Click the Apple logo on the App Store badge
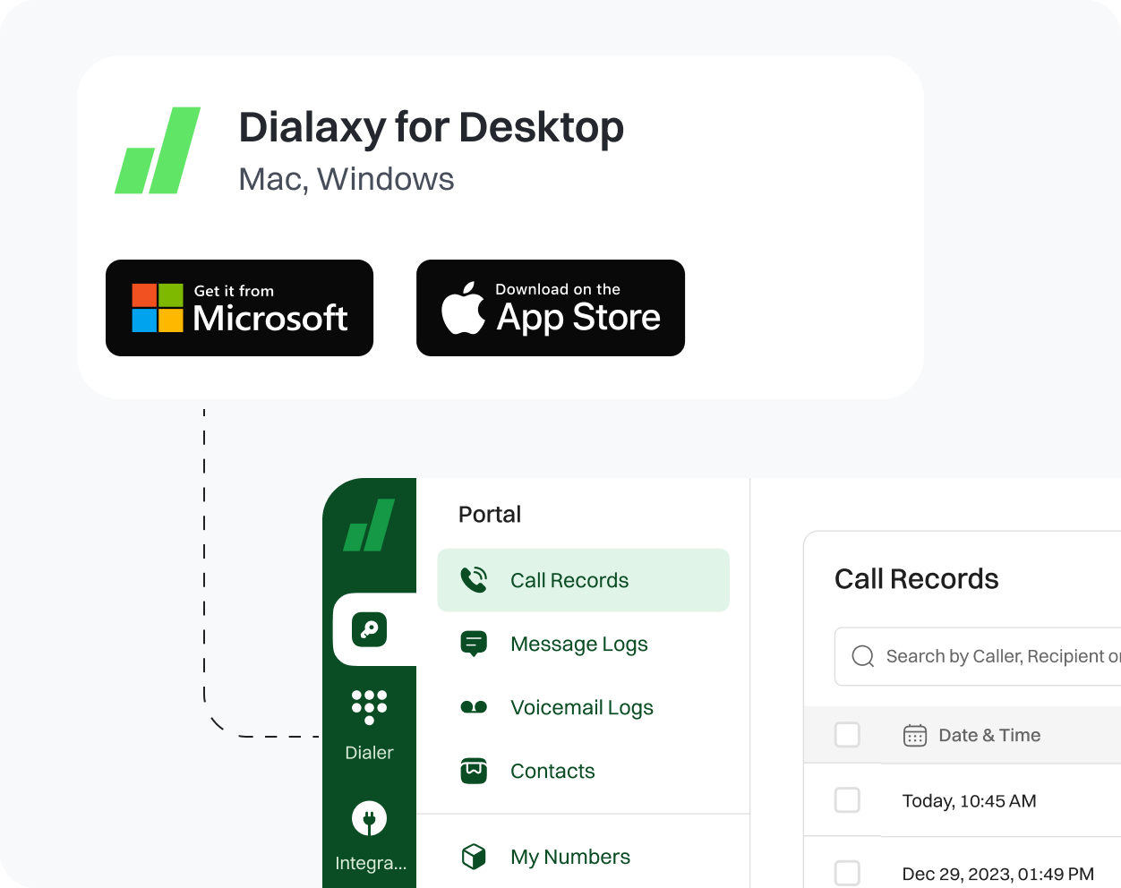 point(465,307)
